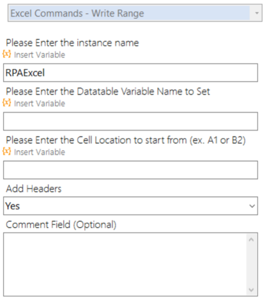265x299 pixels.
Task: Focus the Datatable Variable Name input box
Action: (x=131, y=121)
